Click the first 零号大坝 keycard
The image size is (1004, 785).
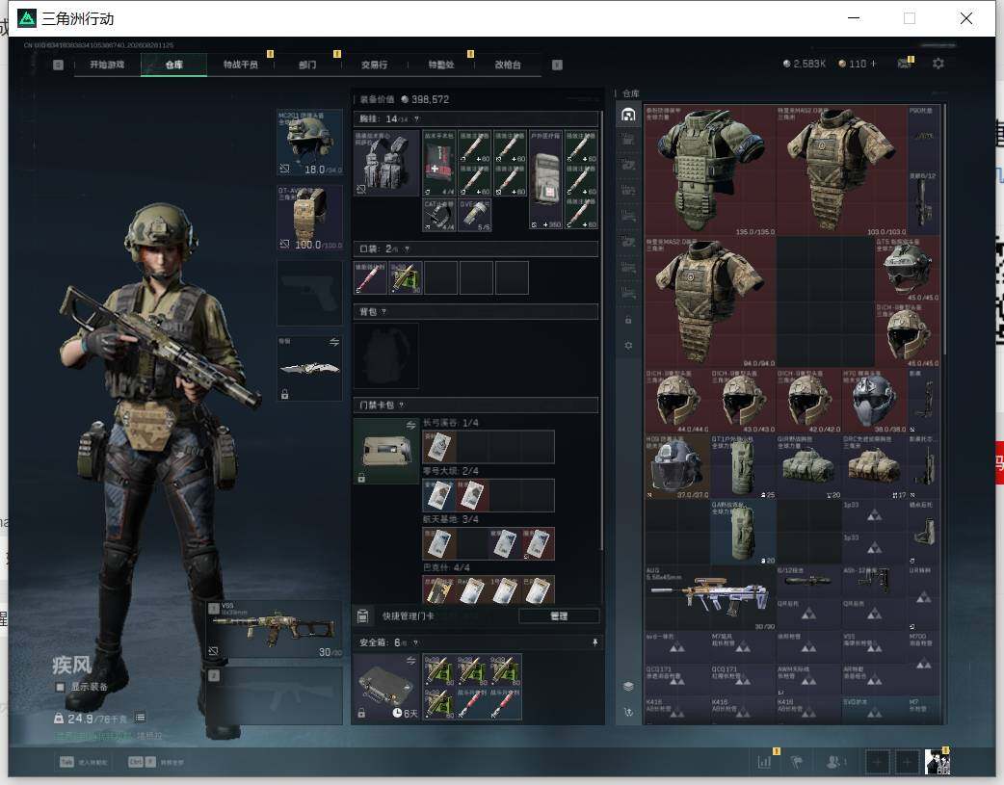coord(439,495)
